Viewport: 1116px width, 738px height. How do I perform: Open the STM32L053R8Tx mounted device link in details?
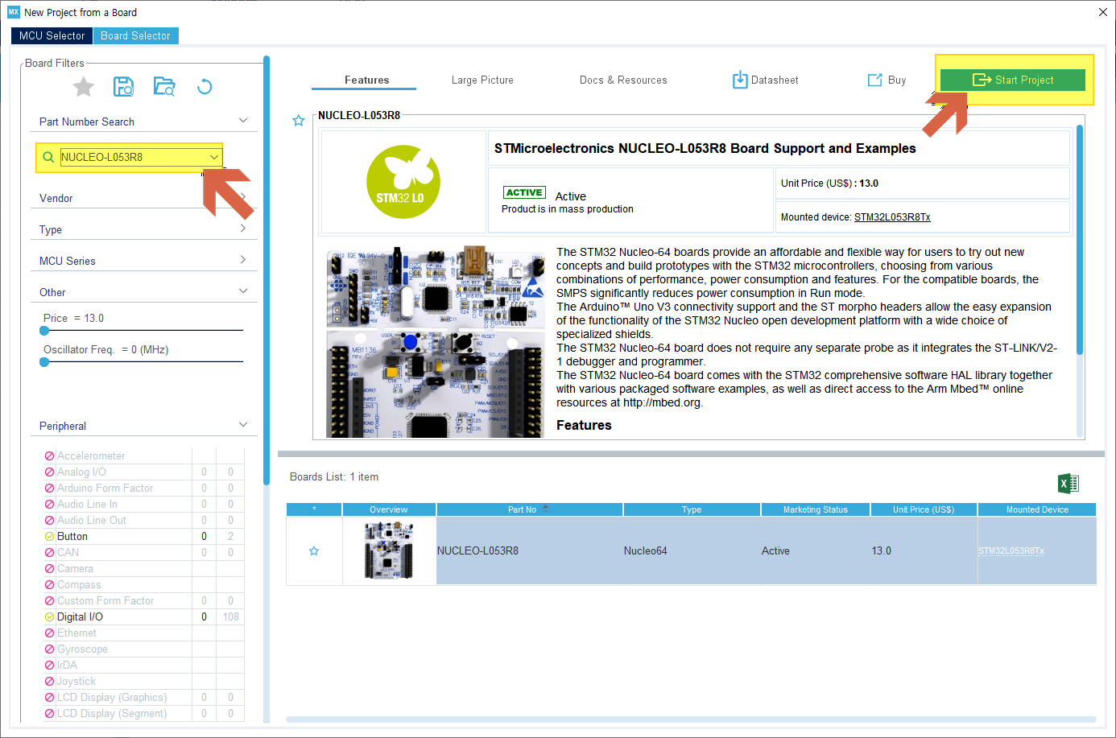pyautogui.click(x=892, y=217)
